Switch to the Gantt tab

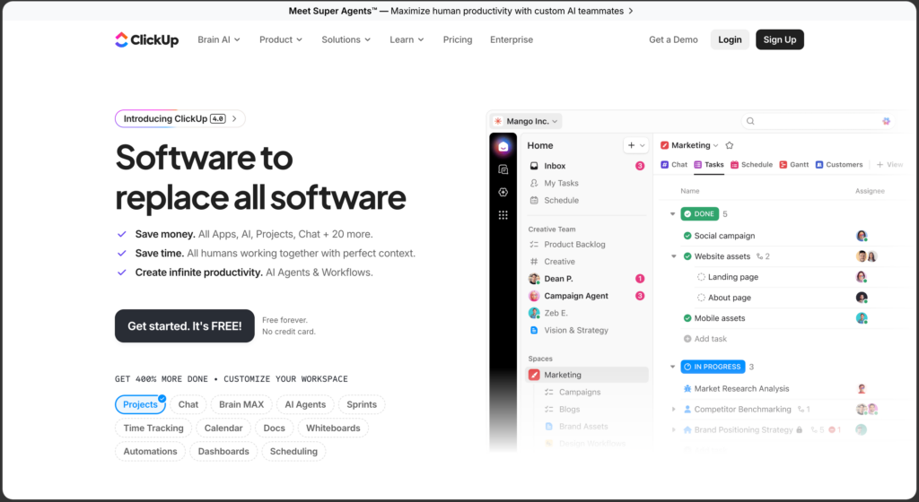794,164
